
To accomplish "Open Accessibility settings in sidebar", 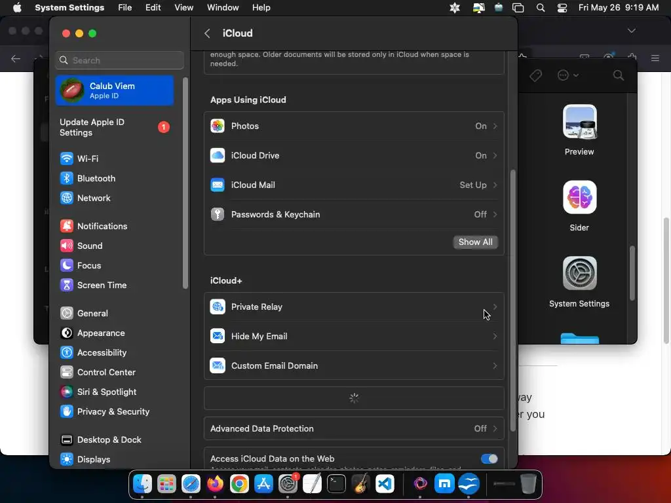I will (x=115, y=353).
